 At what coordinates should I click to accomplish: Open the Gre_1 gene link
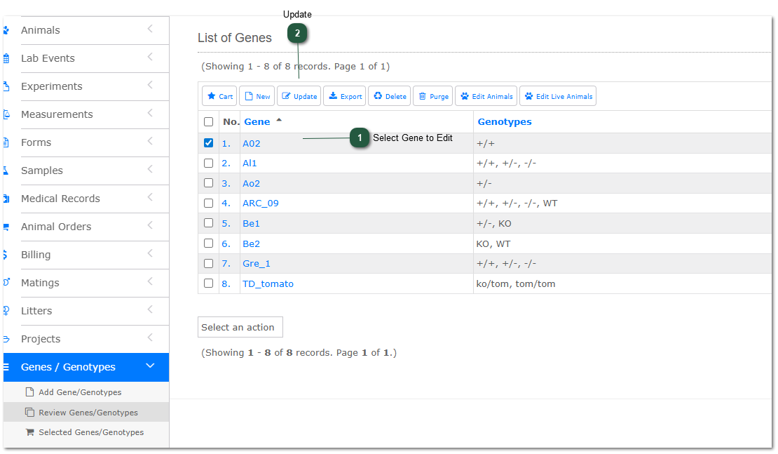[x=257, y=264]
